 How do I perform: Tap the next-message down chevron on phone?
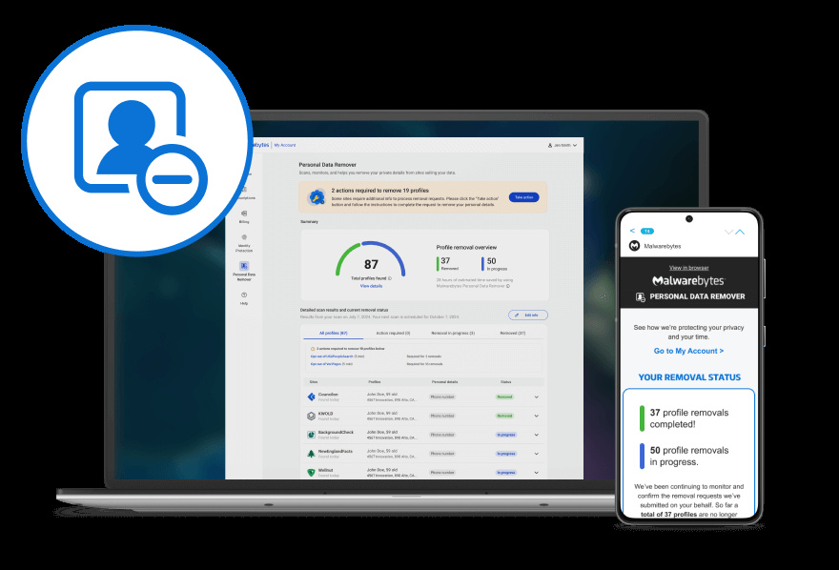[x=728, y=232]
